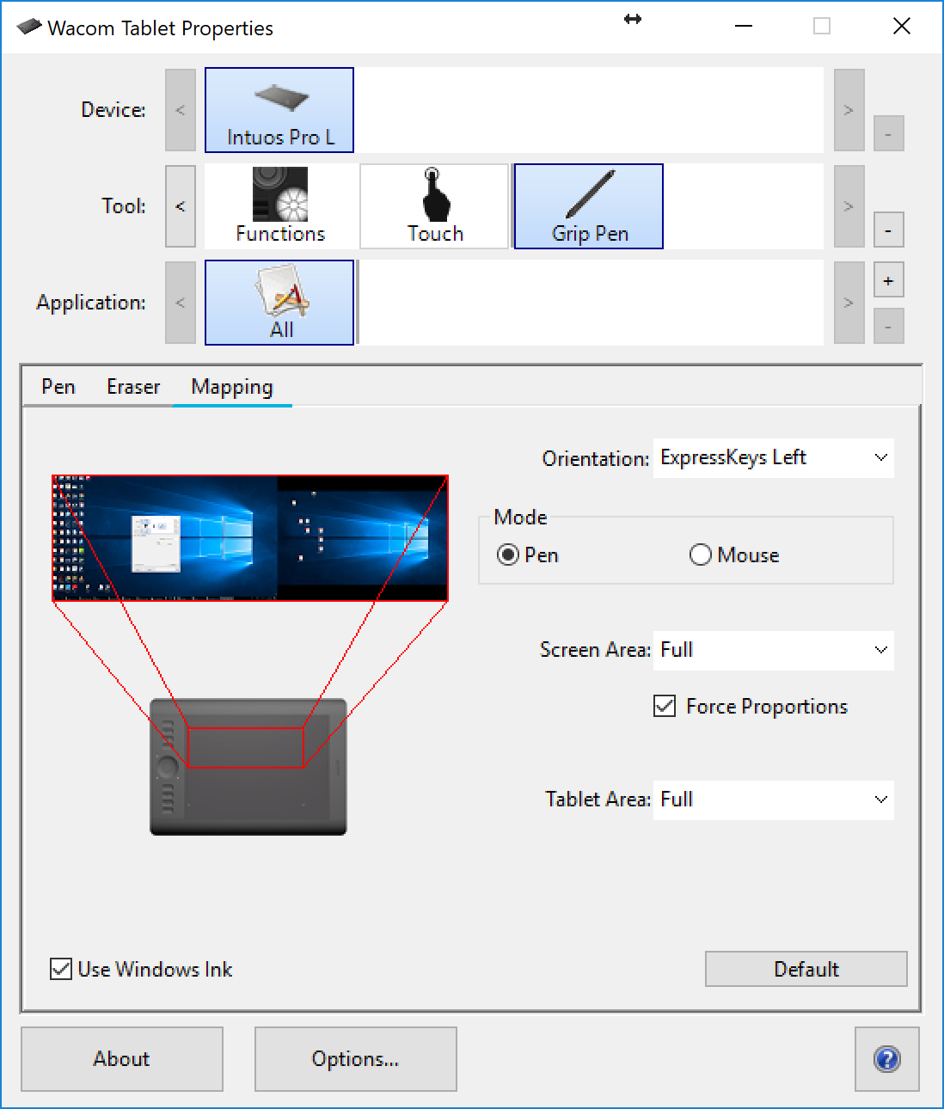Remove device with the minus button
The image size is (944, 1109).
point(888,134)
